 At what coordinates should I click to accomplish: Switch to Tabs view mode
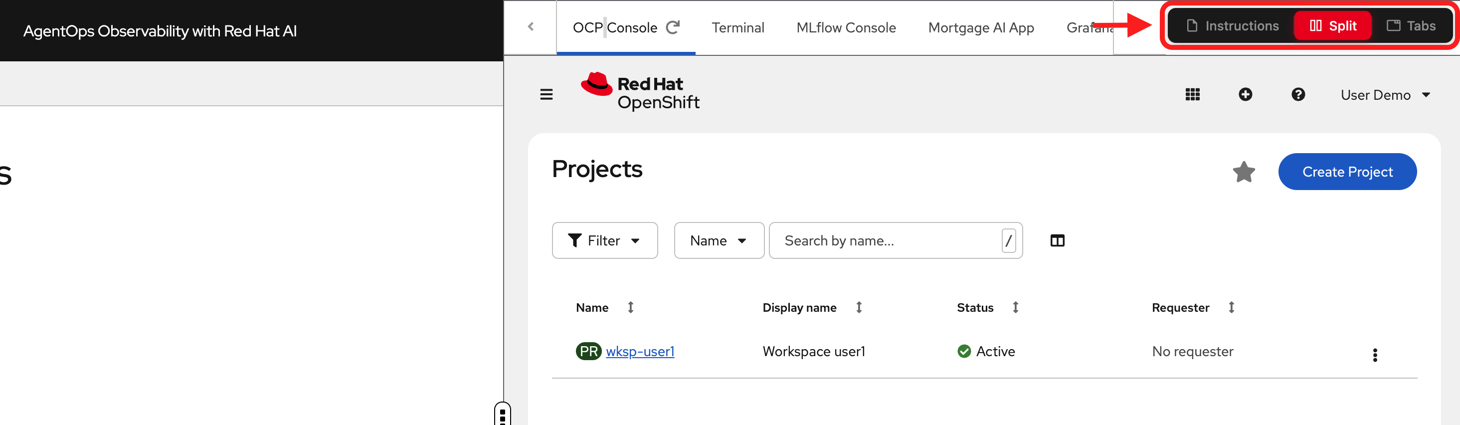pyautogui.click(x=1411, y=26)
